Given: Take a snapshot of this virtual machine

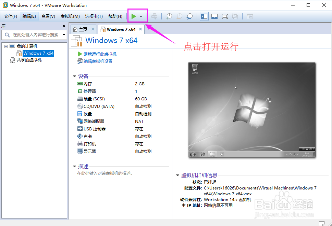Looking at the screenshot, I should pyautogui.click(x=169, y=16).
